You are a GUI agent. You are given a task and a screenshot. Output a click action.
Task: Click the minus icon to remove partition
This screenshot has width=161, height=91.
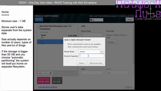[x=45, y=73]
